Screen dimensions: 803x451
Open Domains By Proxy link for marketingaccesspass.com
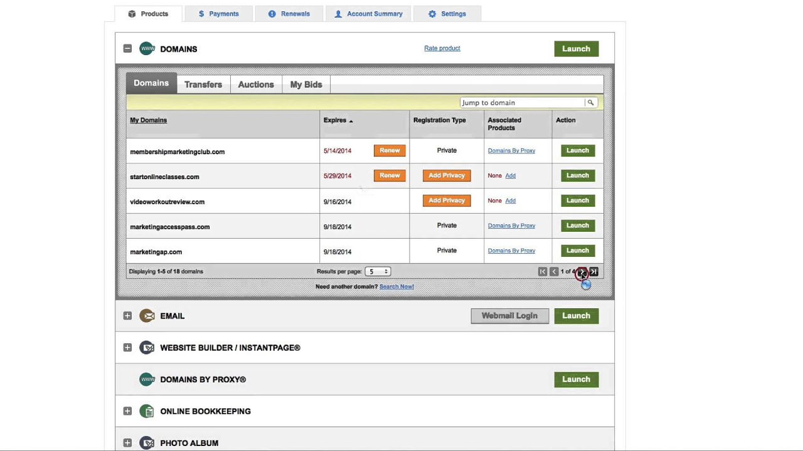pos(511,225)
